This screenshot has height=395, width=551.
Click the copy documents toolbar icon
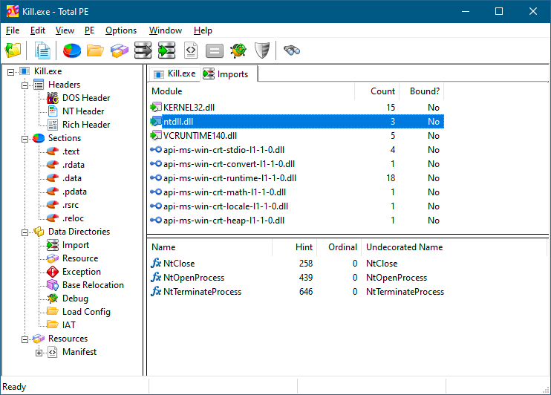(x=44, y=50)
